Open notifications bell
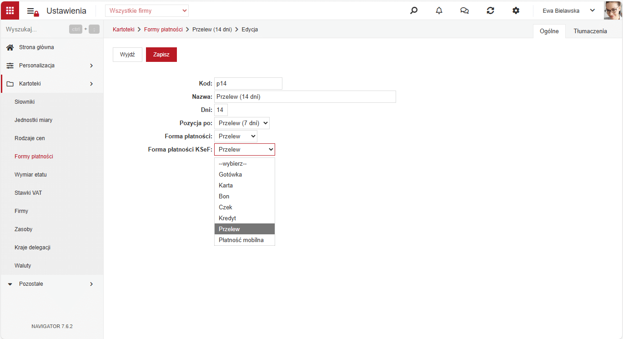Screen dimensions: 623x339 (439, 10)
